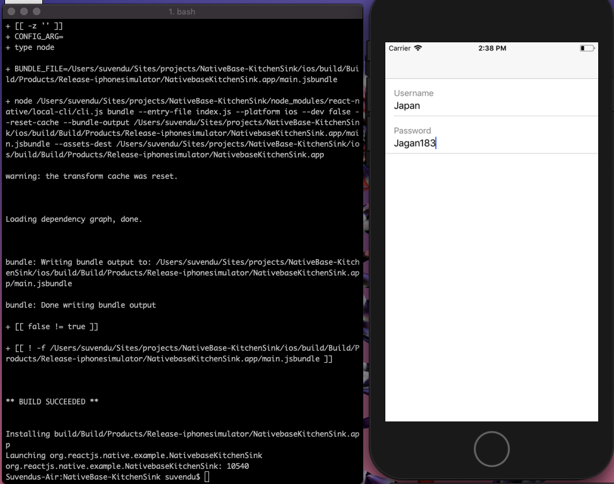Click the Password input field containing Jagan183

495,143
